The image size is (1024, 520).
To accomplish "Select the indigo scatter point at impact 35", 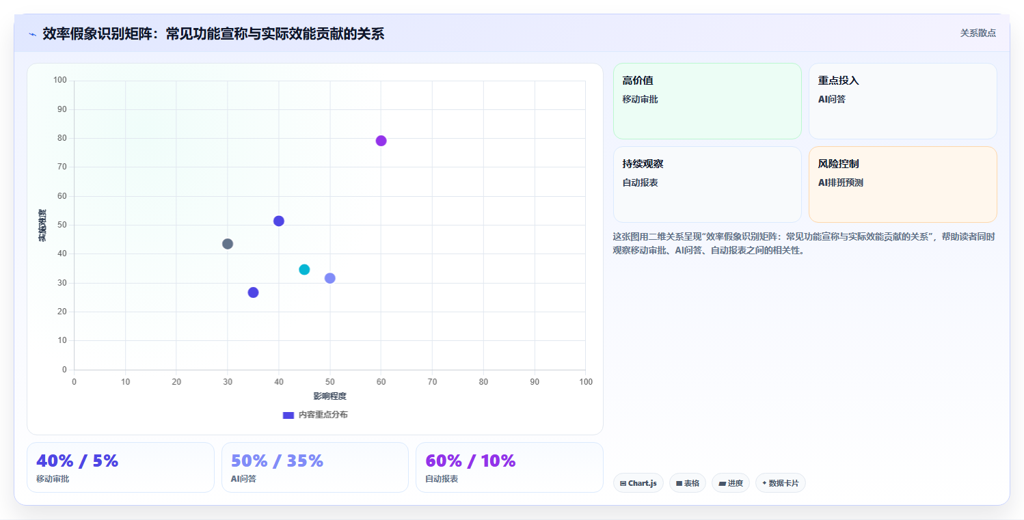I will pos(253,292).
